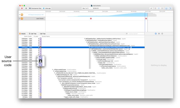Collapse the AAPLCheckBox awakeFromNib node
The width and height of the screenshot is (180, 108).
tap(95, 58)
